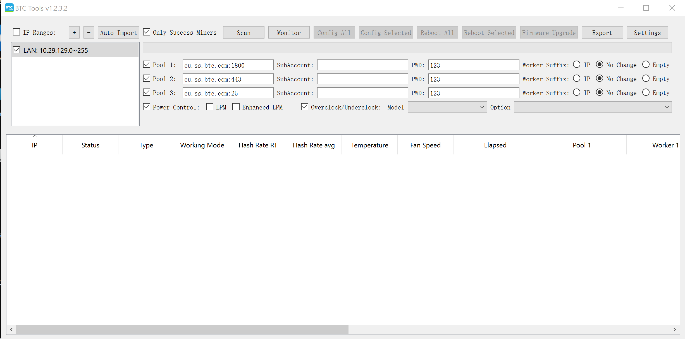Open the Settings dialog

tap(647, 32)
